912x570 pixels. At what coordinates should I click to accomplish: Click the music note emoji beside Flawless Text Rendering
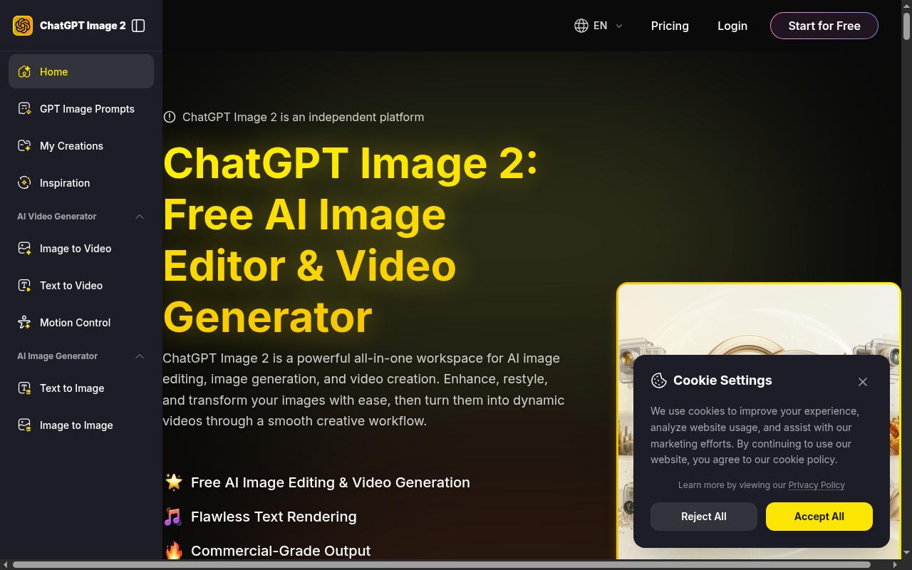coord(173,517)
